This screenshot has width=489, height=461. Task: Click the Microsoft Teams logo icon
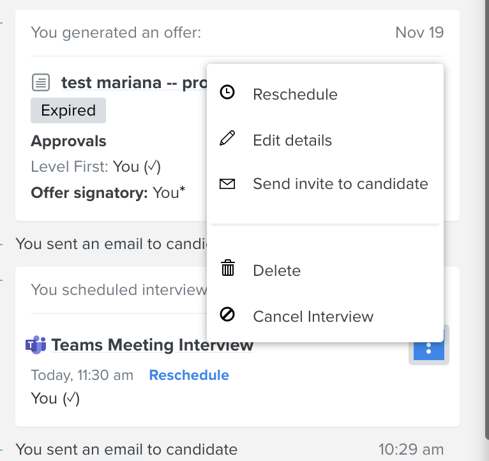tap(36, 345)
